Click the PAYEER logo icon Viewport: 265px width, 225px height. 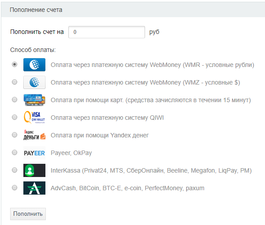click(x=34, y=153)
